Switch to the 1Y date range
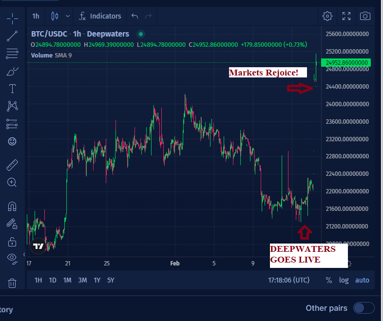Viewport: 383px width, 321px height. (97, 280)
